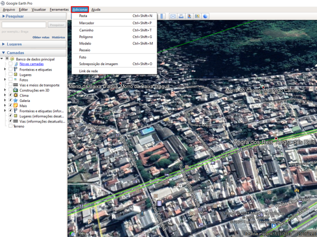The width and height of the screenshot is (317, 237).
Task: Uncheck the Galeria layer
Action: point(11,100)
